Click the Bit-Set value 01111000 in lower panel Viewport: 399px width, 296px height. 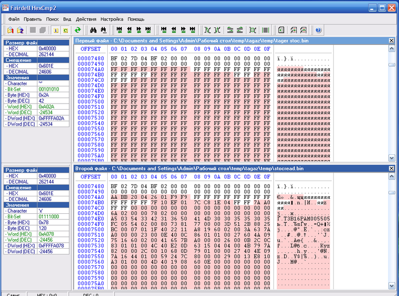click(x=48, y=217)
